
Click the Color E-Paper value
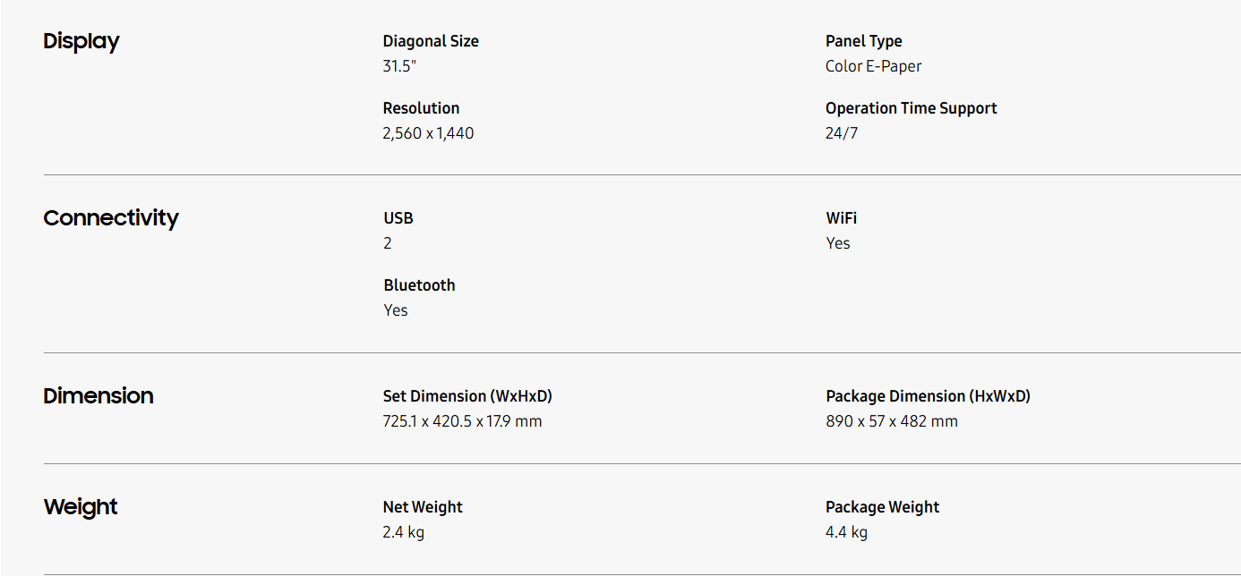point(873,66)
